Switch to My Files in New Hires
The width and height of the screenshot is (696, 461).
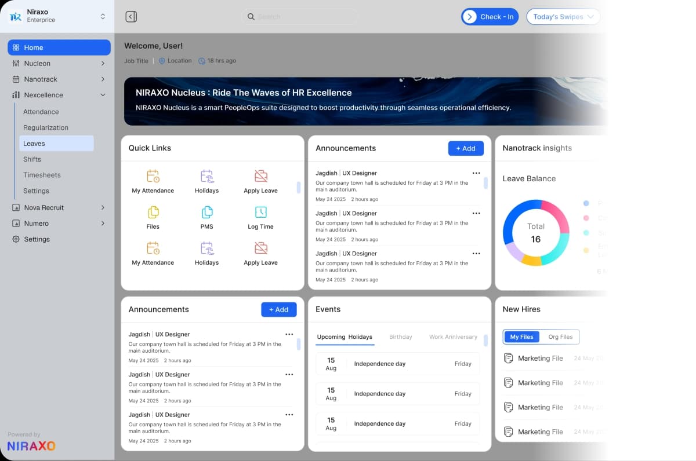(521, 336)
